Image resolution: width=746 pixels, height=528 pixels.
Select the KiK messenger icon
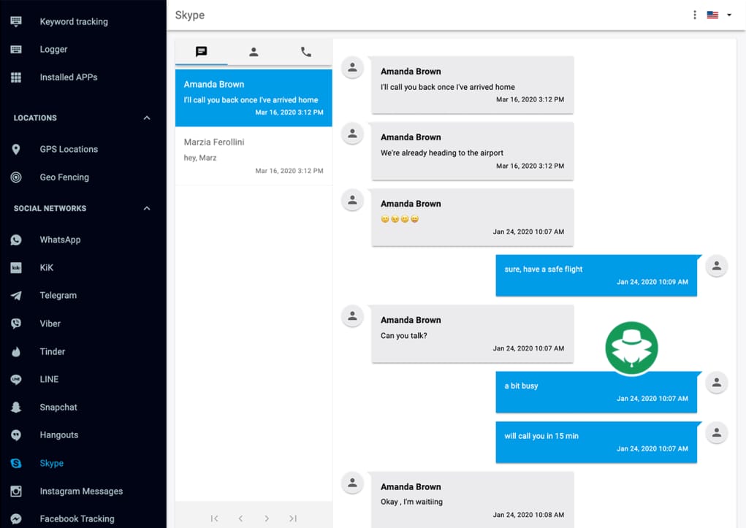pos(15,267)
